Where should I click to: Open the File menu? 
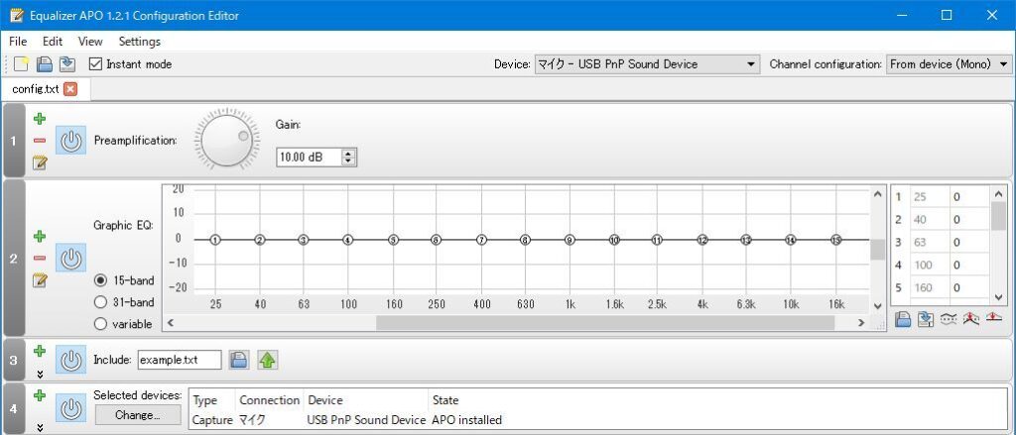(18, 42)
